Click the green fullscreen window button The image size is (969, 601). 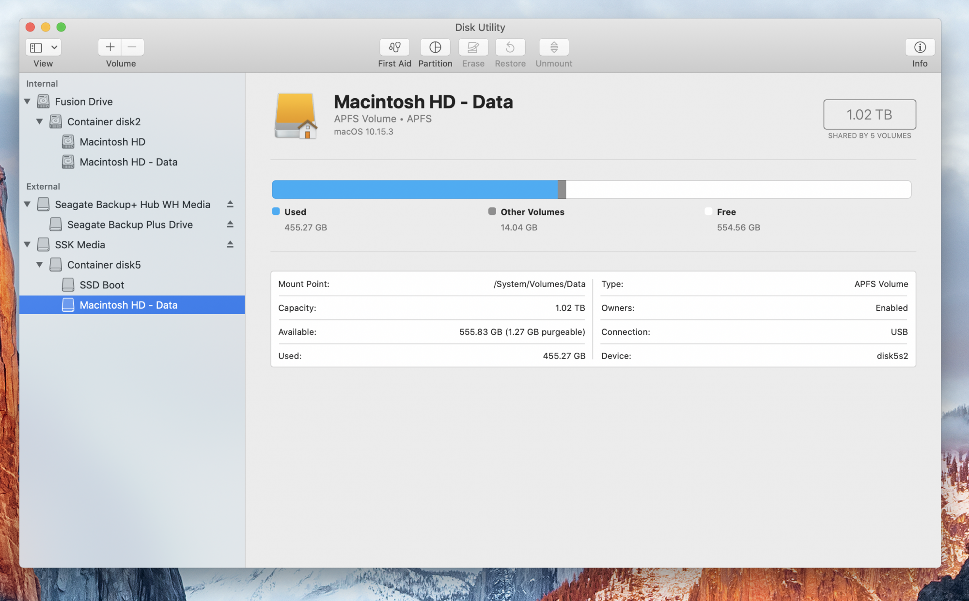tap(61, 27)
